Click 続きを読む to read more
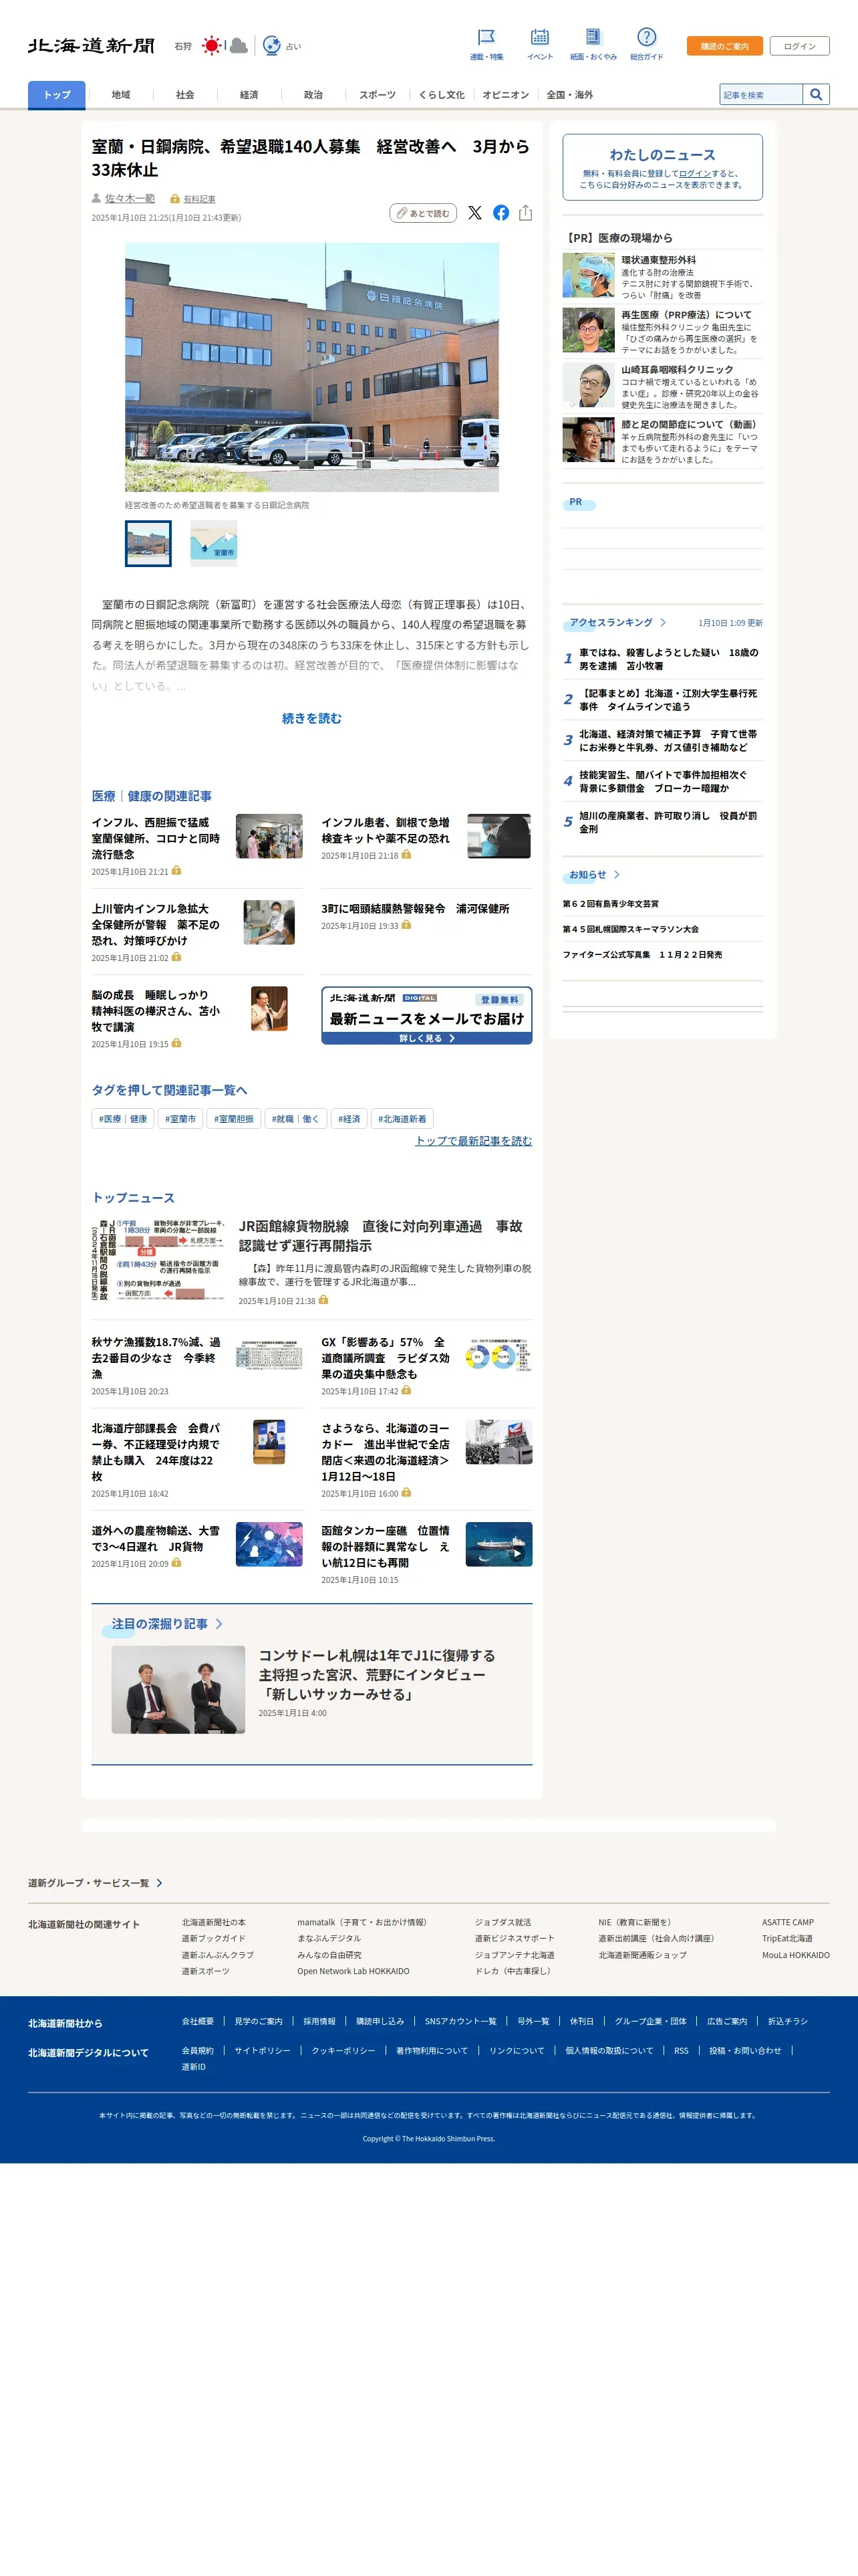Viewport: 858px width, 2576px height. pyautogui.click(x=311, y=718)
